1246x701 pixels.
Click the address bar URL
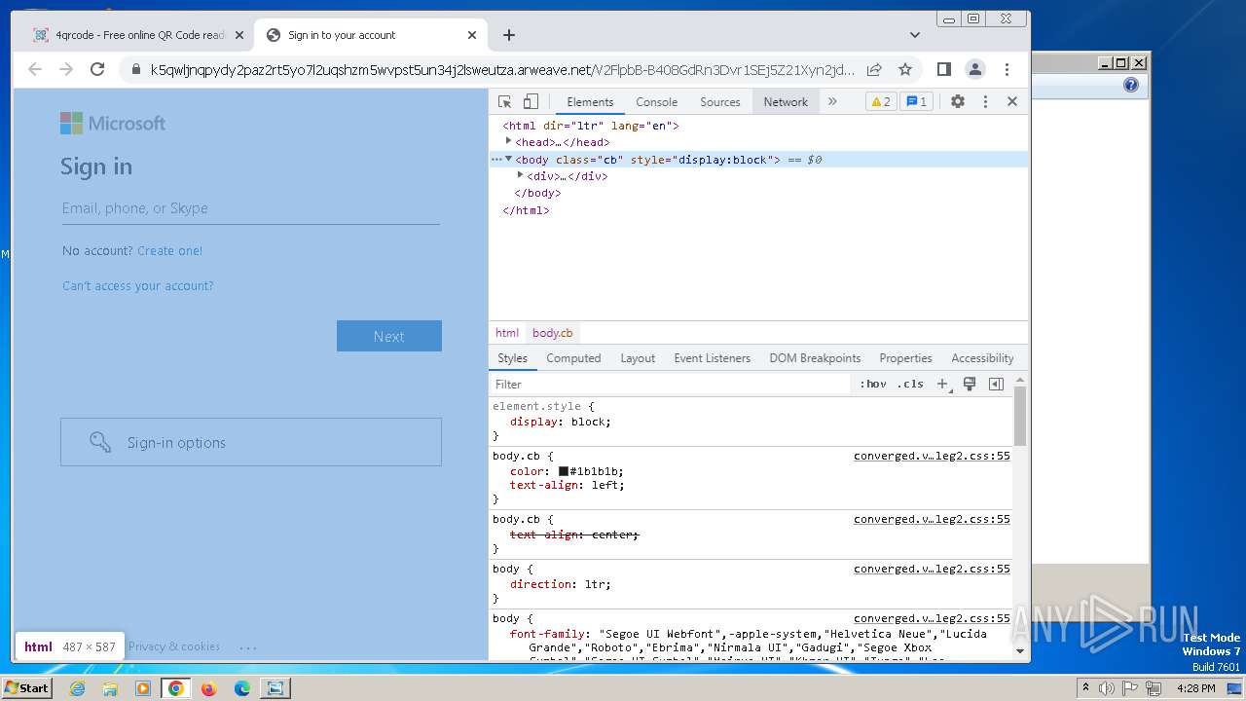tap(502, 69)
